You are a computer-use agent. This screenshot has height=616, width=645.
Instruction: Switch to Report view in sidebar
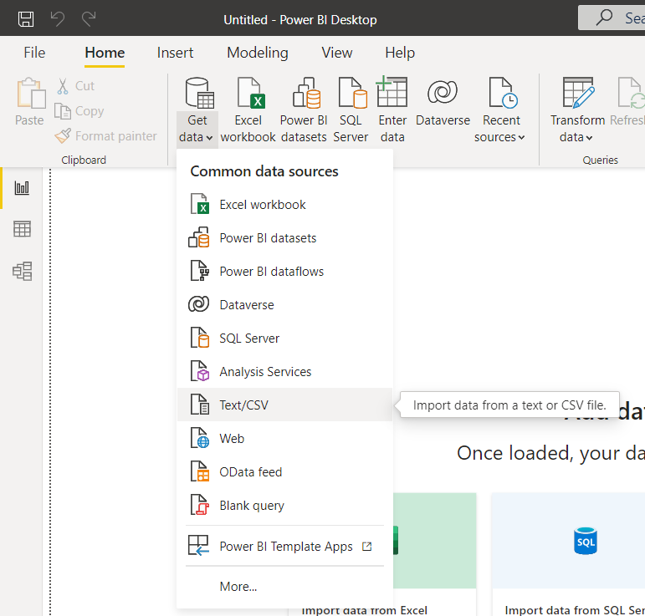pyautogui.click(x=22, y=188)
